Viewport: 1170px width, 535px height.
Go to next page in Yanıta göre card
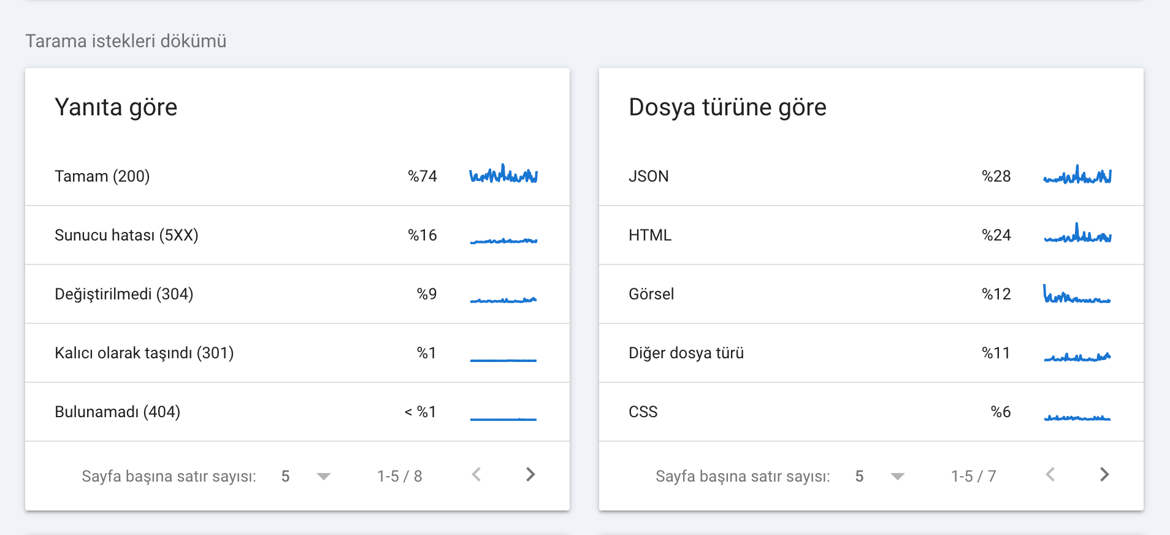coord(530,475)
